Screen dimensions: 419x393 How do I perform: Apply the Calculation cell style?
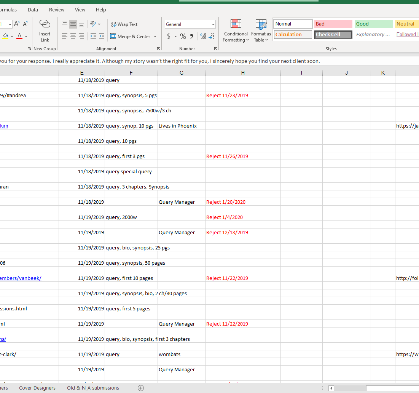pos(293,35)
